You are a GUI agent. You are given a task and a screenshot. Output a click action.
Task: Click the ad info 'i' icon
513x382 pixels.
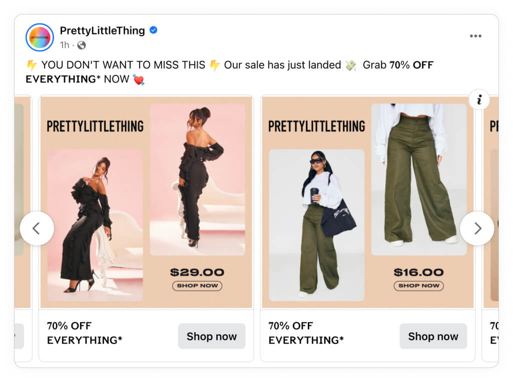[x=479, y=99]
